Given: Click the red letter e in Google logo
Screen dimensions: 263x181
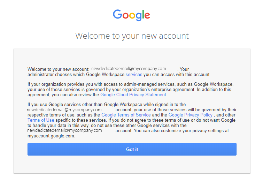Looking at the screenshot, I should 147,16.
